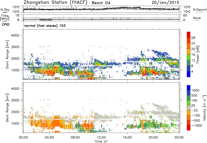Image resolution: width=207 pixels, height=143 pixels.
Task: Click the "Power [dB]" colorbar title
Action: 197,54
